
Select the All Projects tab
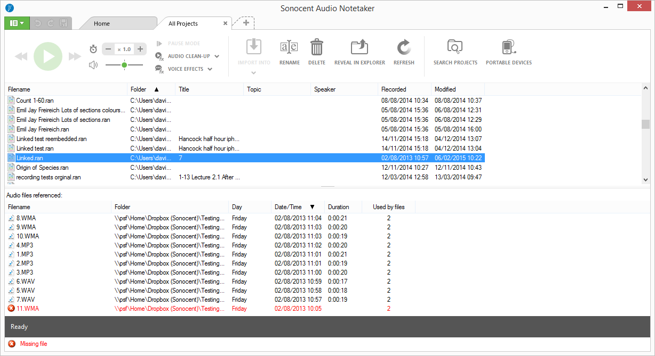[x=183, y=23]
